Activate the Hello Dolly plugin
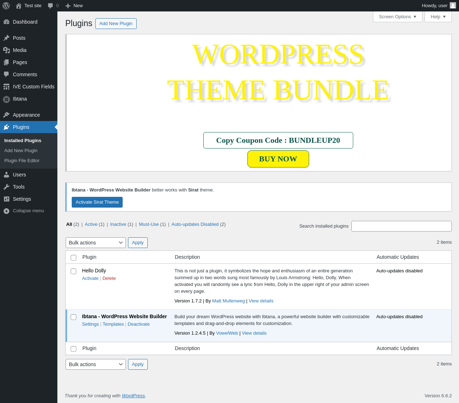 [90, 278]
